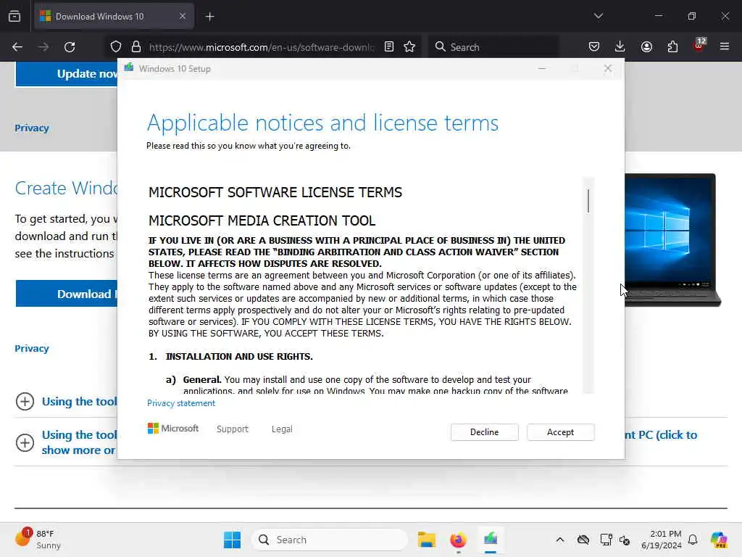The height and width of the screenshot is (557, 742).
Task: Bookmark this page with star icon
Action: coord(409,46)
